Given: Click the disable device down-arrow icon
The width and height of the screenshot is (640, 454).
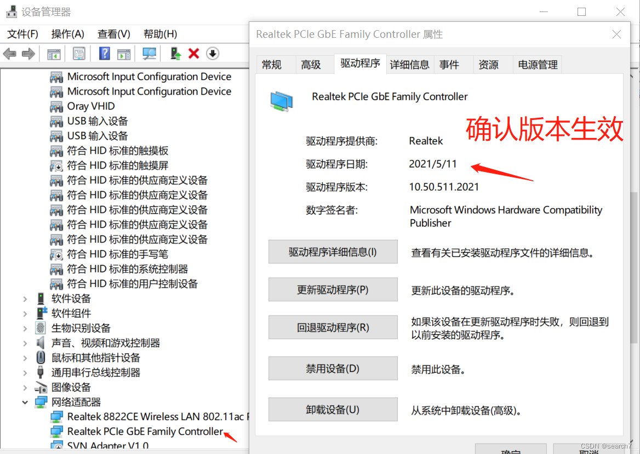Looking at the screenshot, I should tap(213, 54).
